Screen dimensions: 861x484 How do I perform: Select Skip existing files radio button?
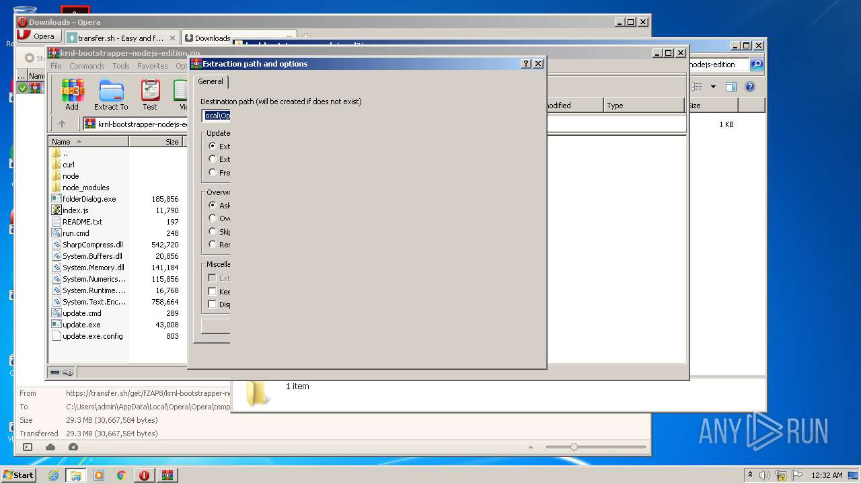(x=213, y=231)
